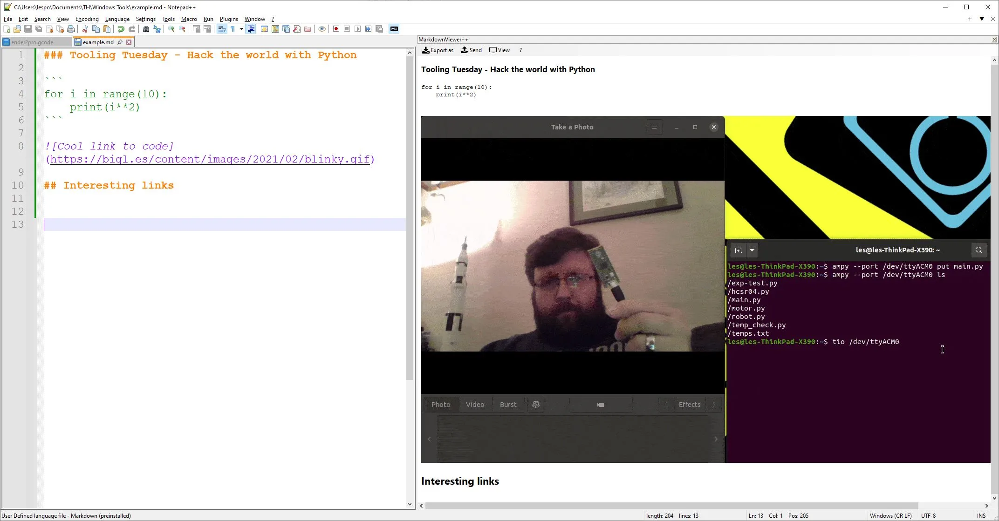Toggle monitoring with the eye icon

[x=322, y=29]
